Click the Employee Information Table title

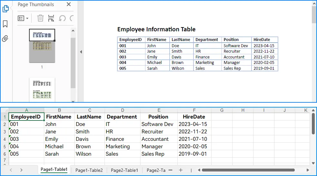pos(156,29)
